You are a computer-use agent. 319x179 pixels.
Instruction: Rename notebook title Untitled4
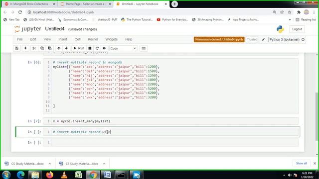[x=55, y=29]
